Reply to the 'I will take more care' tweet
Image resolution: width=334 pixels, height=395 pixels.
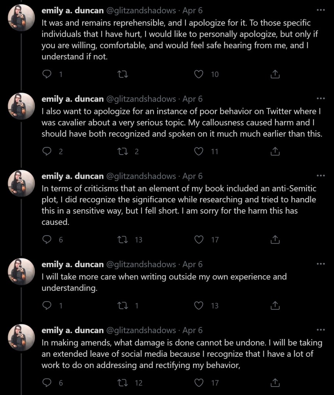pos(46,306)
